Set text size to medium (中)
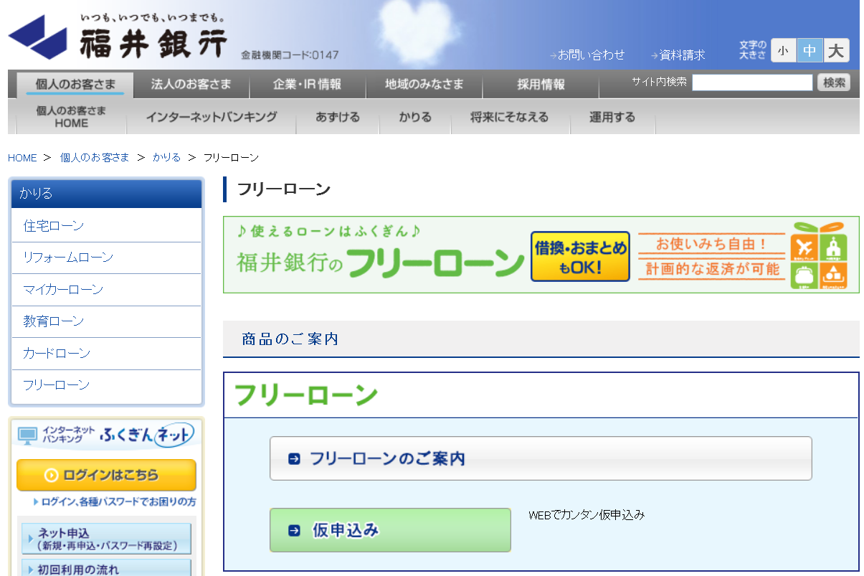 click(810, 50)
